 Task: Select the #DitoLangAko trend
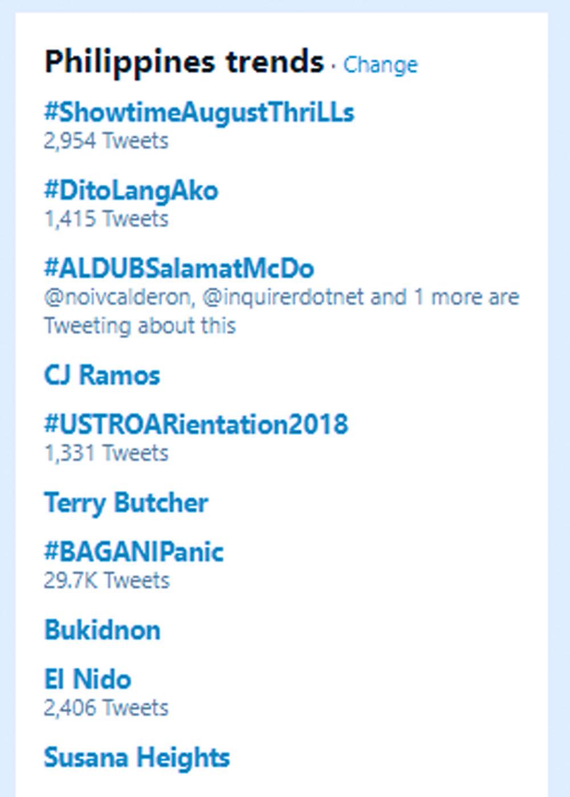tap(131, 190)
